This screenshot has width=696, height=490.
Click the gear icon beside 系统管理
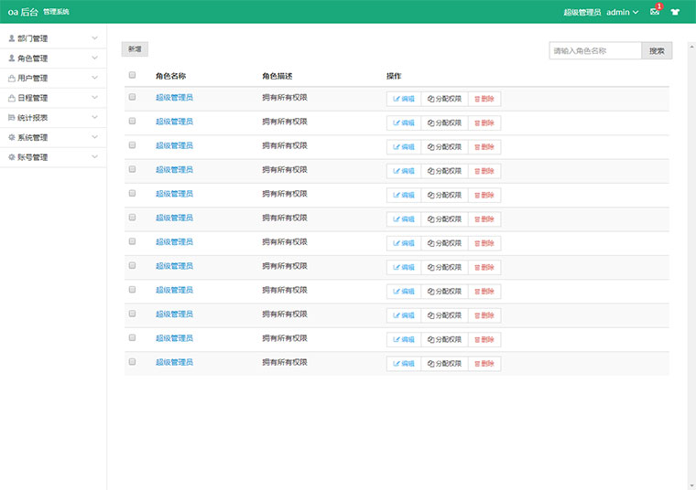pos(12,137)
